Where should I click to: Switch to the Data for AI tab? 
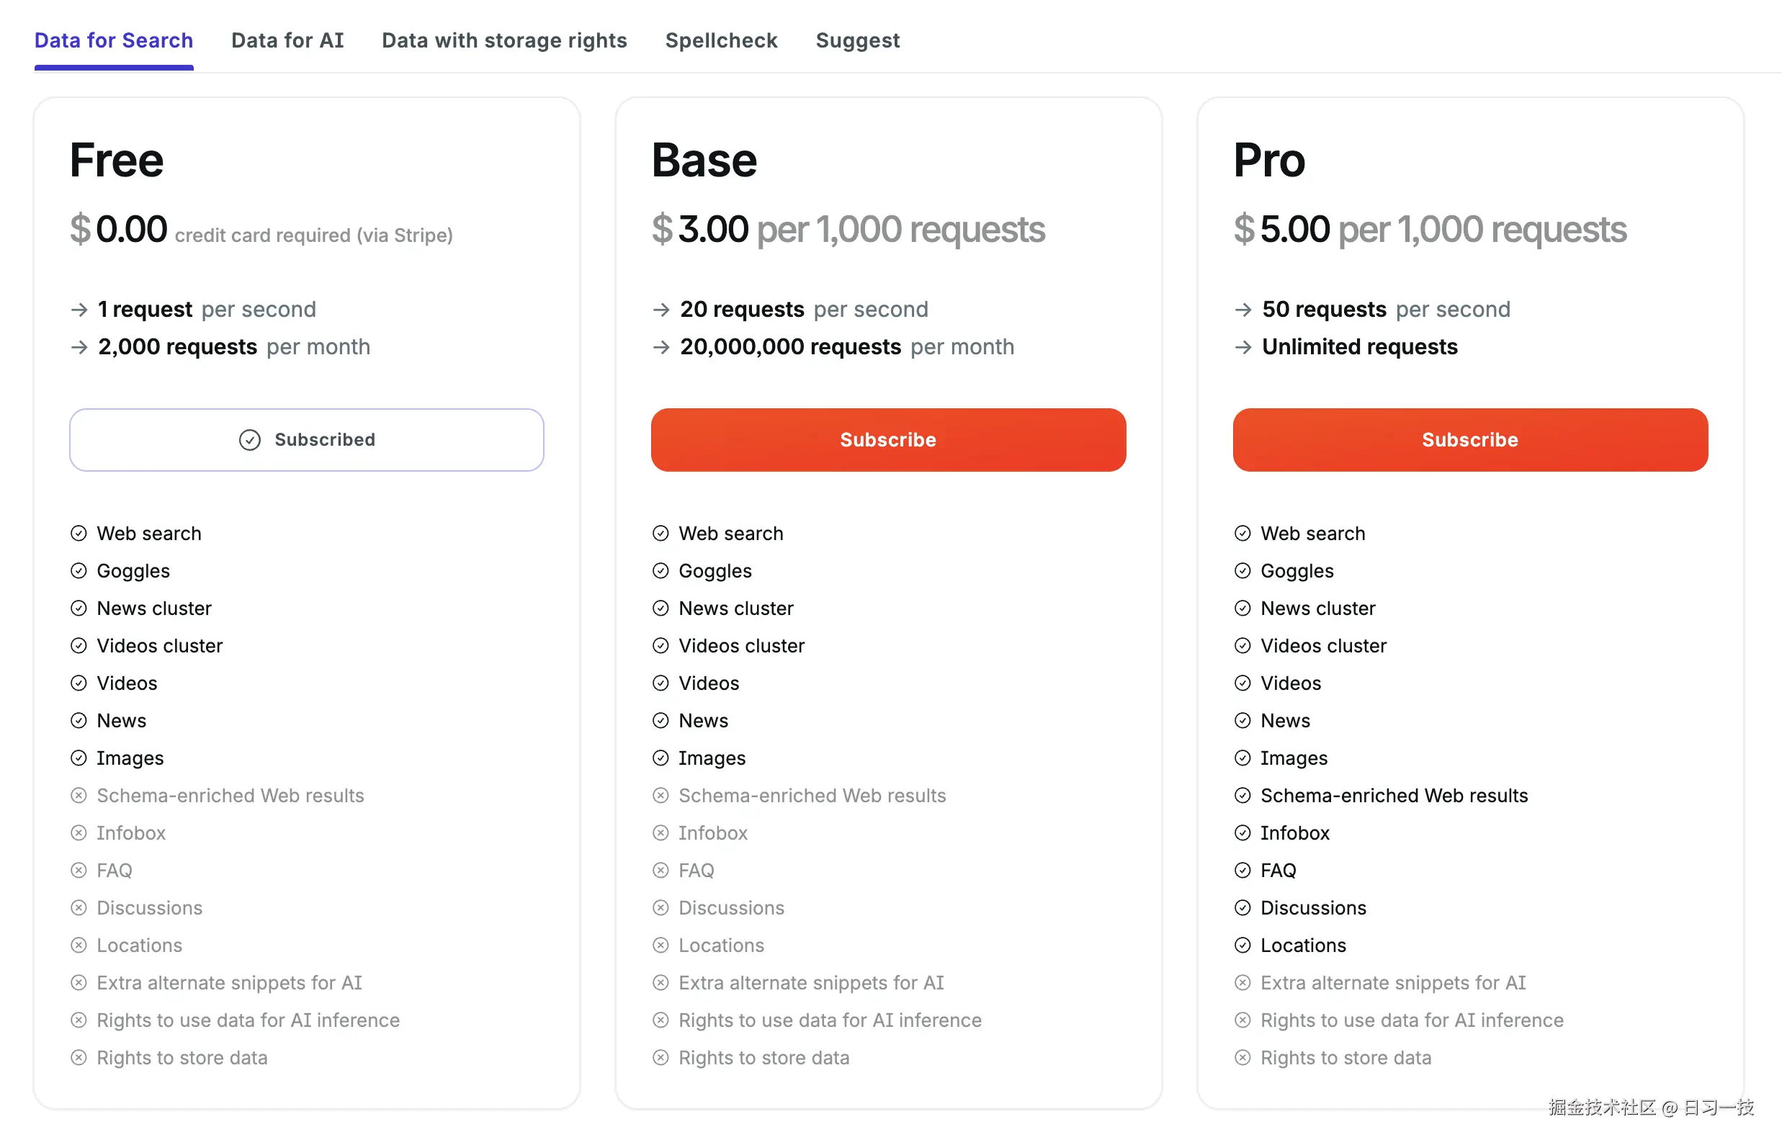288,40
